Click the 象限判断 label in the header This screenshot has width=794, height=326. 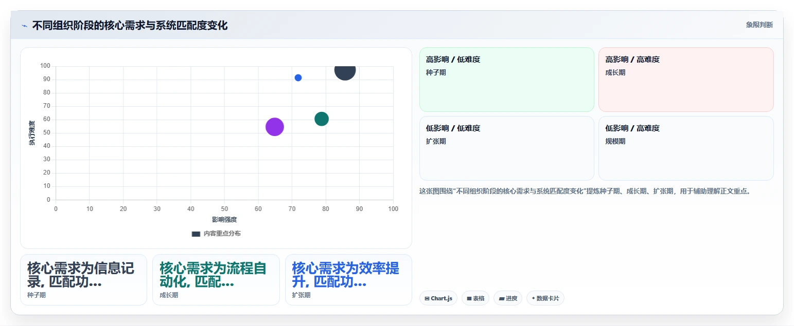click(x=759, y=25)
